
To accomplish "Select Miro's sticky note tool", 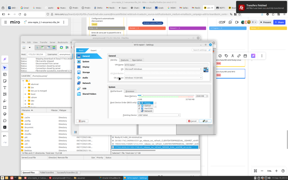I will point(5,81).
